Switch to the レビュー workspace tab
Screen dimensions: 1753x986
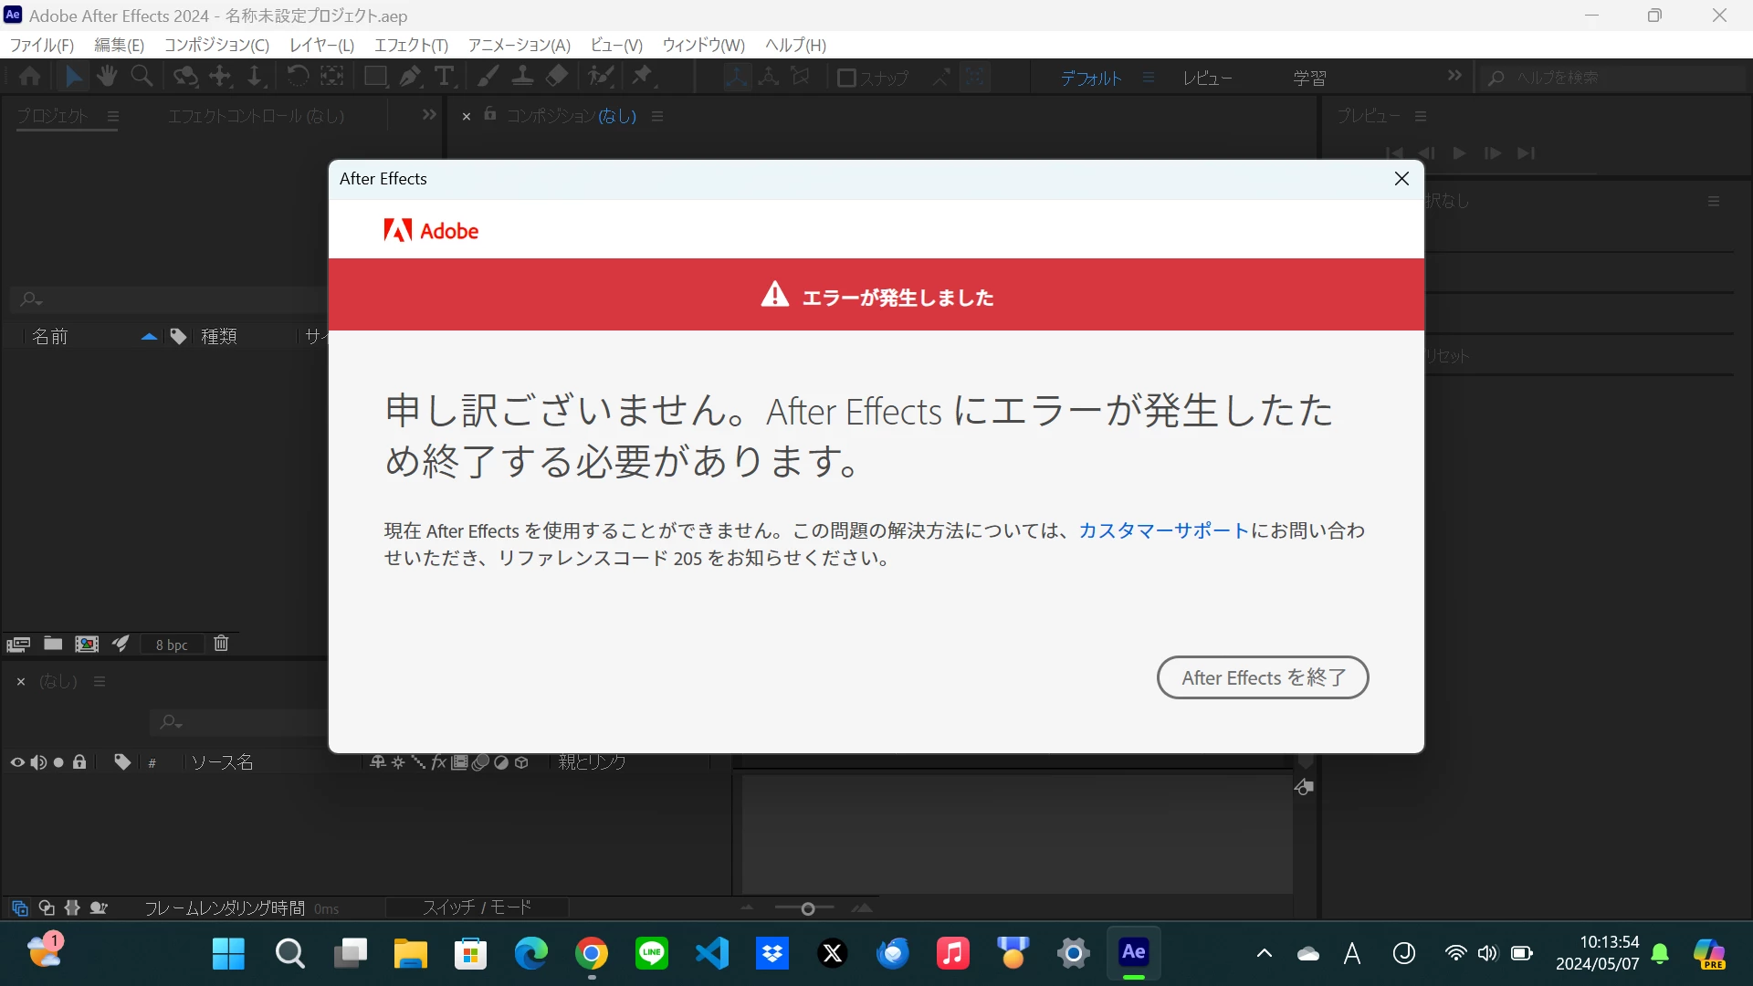click(1207, 79)
